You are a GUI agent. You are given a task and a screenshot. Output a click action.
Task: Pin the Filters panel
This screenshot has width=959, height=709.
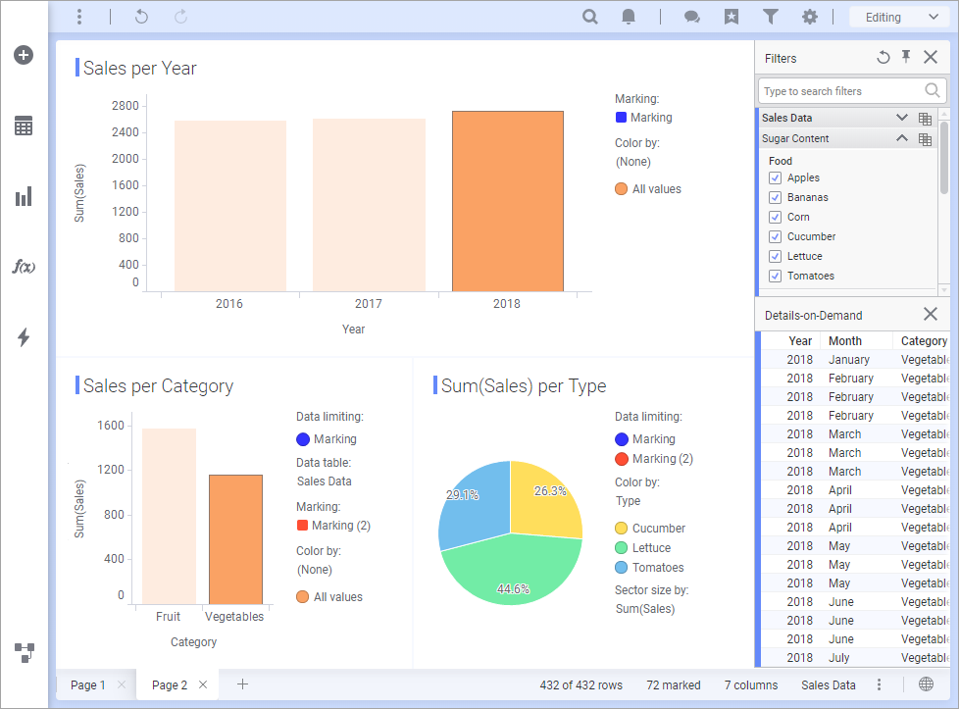point(905,58)
